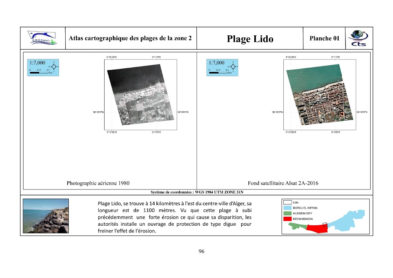Click the 'Plage Lido' title
393x278 pixels.
point(250,39)
